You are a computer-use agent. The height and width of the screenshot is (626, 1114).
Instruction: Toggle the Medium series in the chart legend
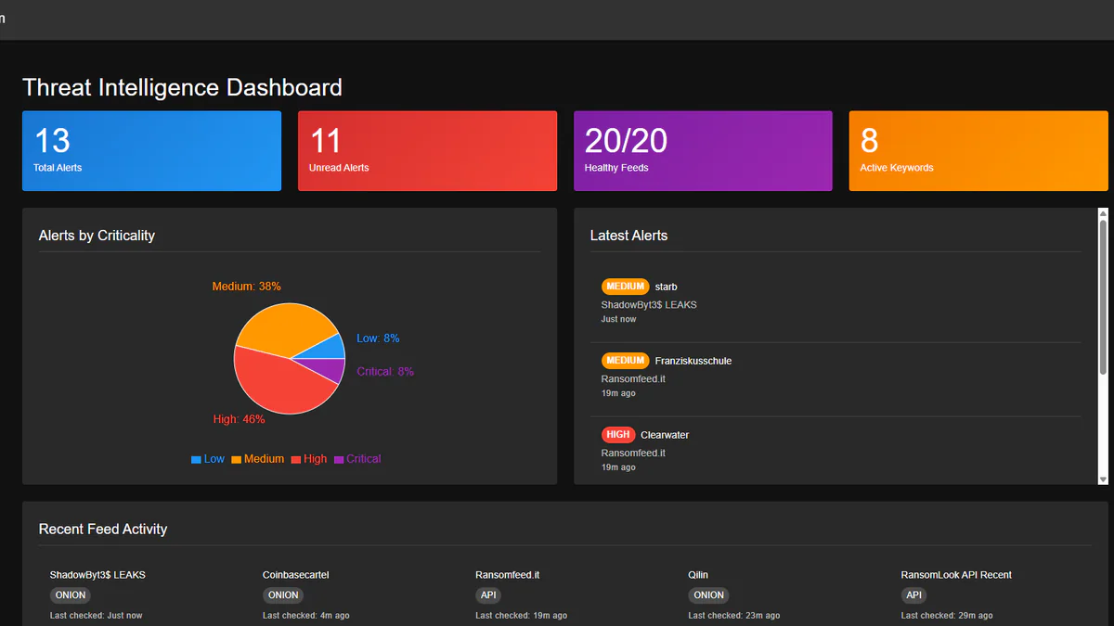tap(257, 458)
